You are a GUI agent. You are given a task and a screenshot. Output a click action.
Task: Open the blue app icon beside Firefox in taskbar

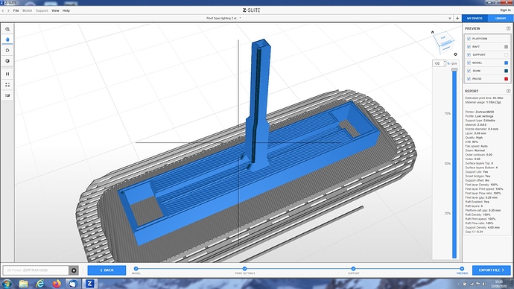tap(73, 284)
